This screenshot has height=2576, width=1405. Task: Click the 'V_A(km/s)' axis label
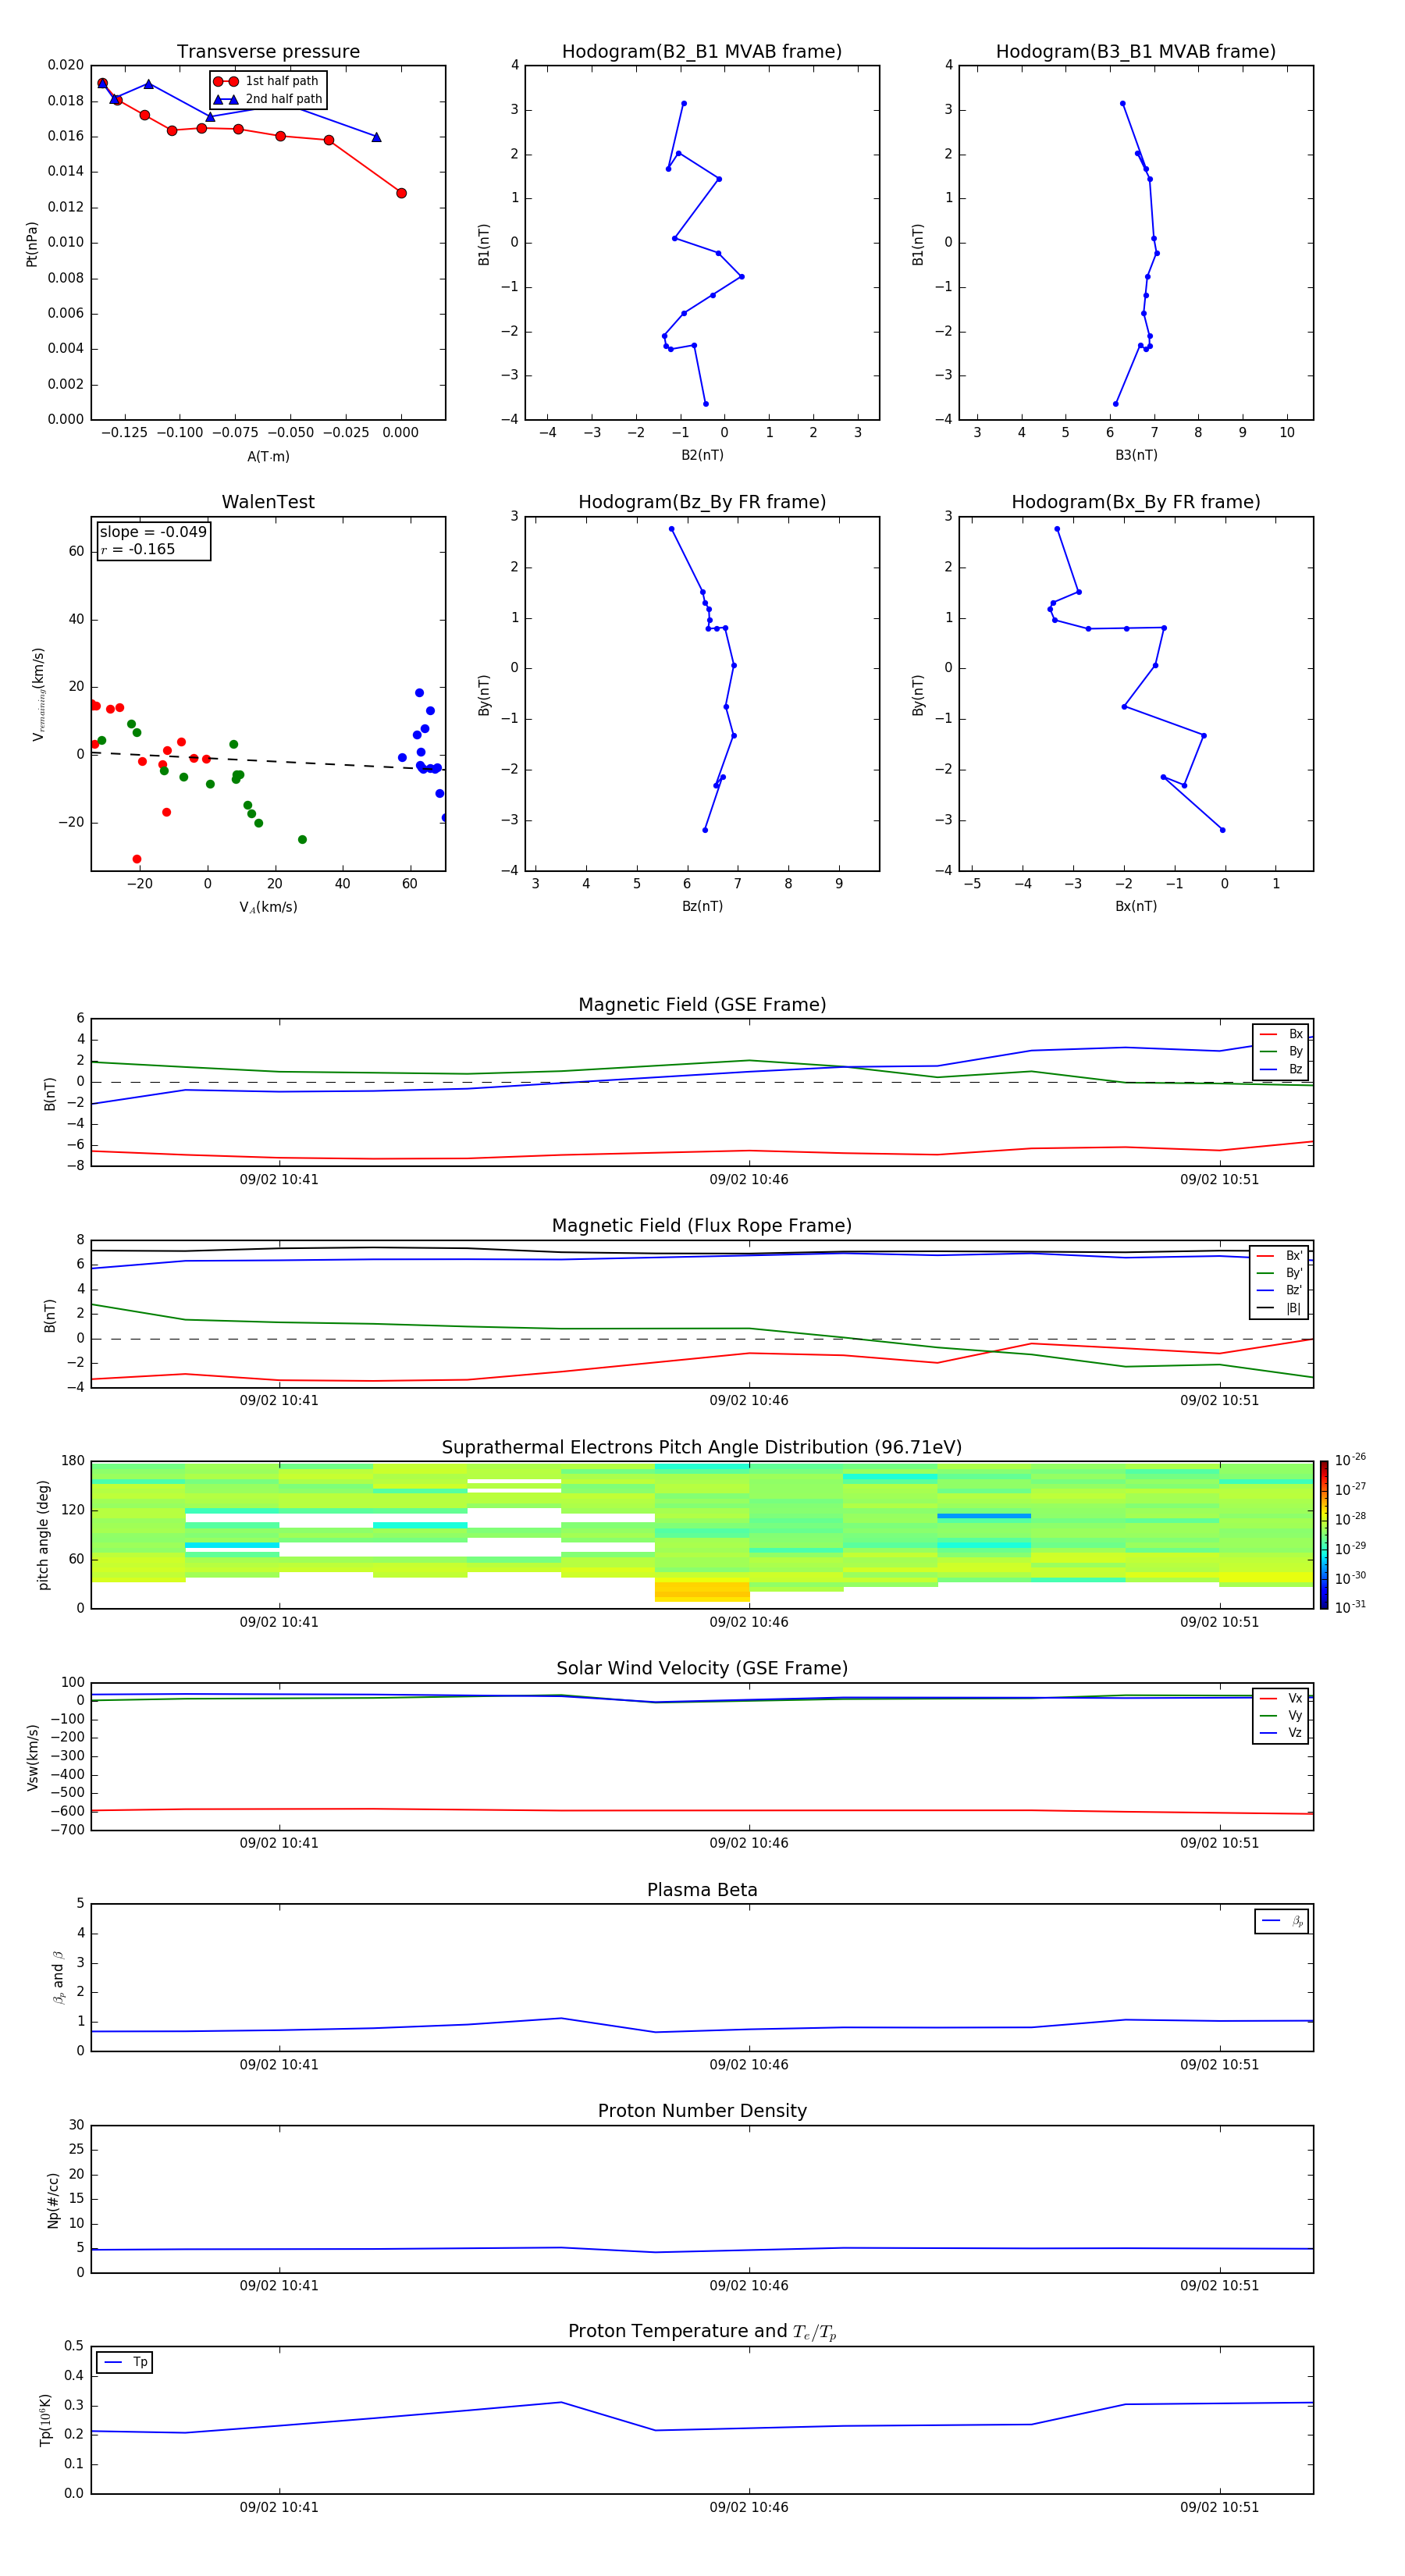[268, 908]
